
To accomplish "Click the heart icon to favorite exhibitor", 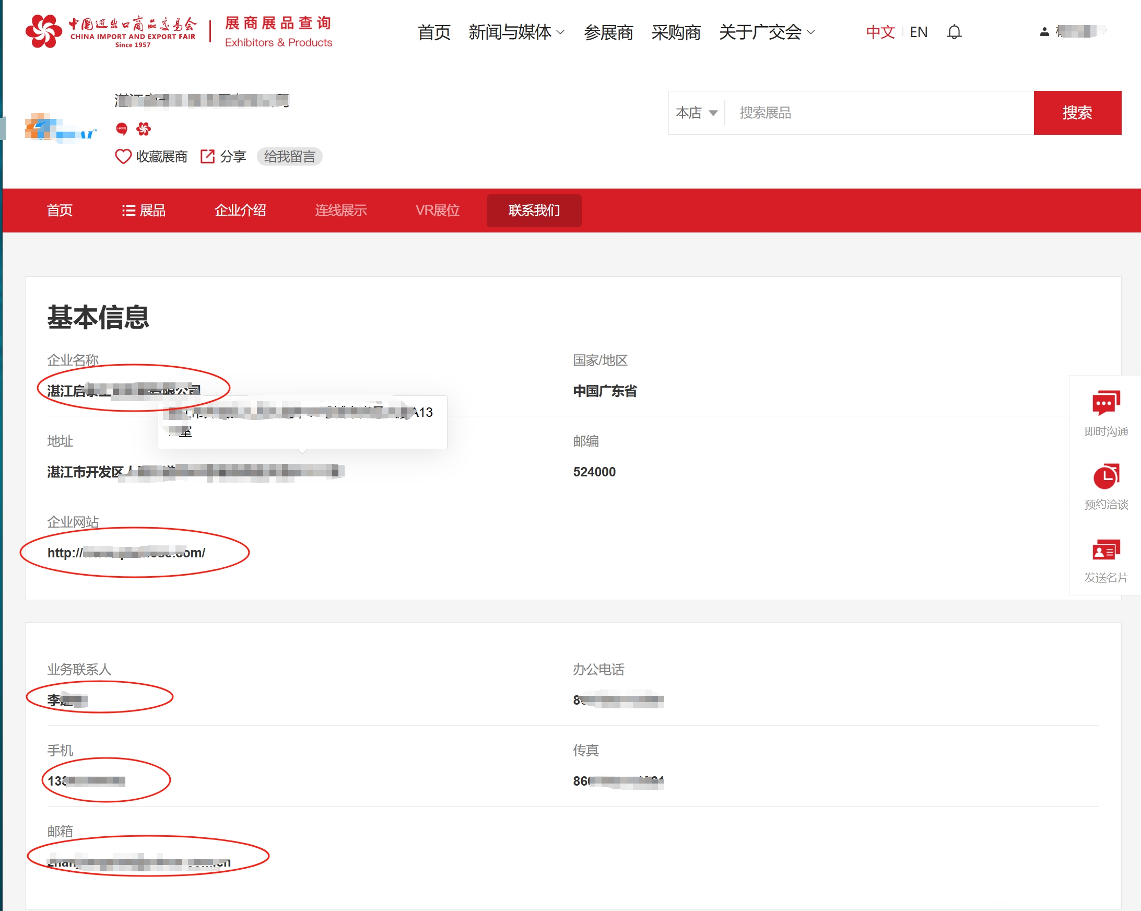I will pos(123,157).
